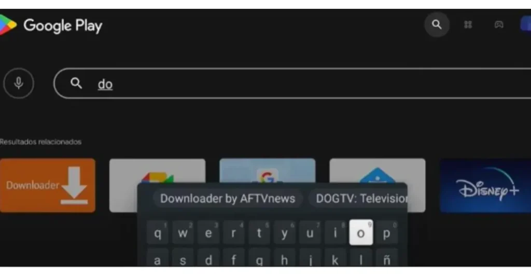Tap the 'q' key on keyboard
This screenshot has height=278, width=531.
tap(158, 233)
